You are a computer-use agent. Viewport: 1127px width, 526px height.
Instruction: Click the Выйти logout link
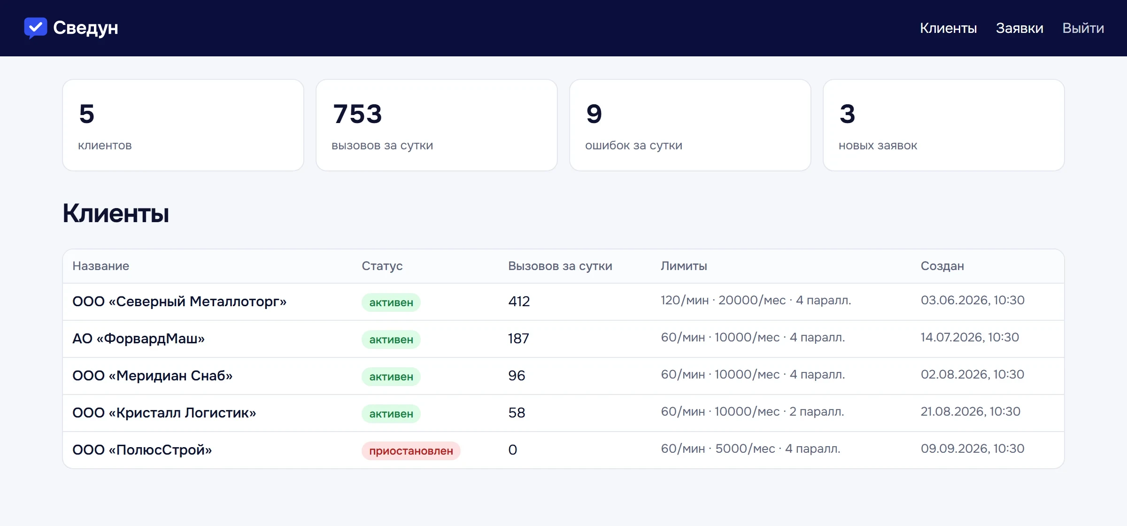click(1083, 28)
